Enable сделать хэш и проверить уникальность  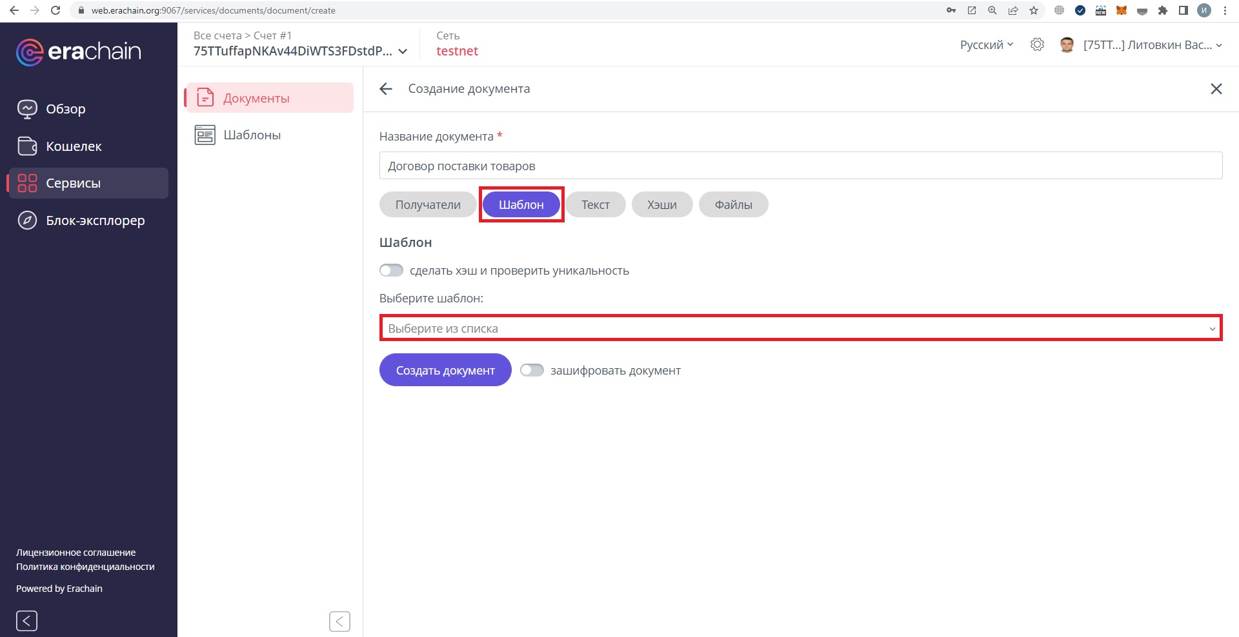[391, 271]
